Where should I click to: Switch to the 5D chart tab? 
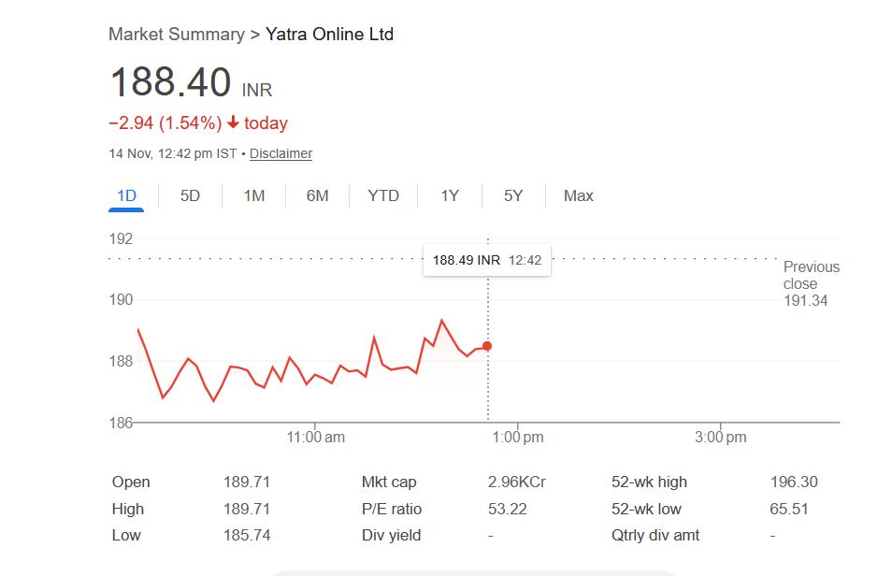pos(190,195)
